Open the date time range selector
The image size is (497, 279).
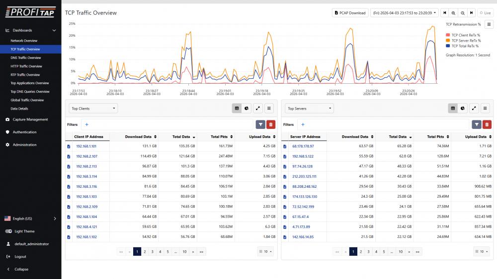[x=404, y=13]
